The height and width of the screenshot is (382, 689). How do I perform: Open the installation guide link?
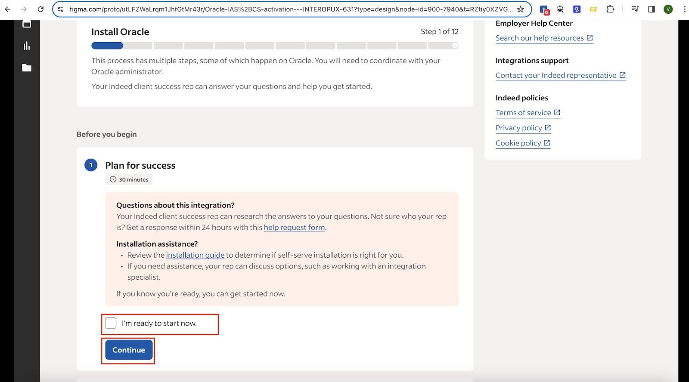click(x=195, y=255)
